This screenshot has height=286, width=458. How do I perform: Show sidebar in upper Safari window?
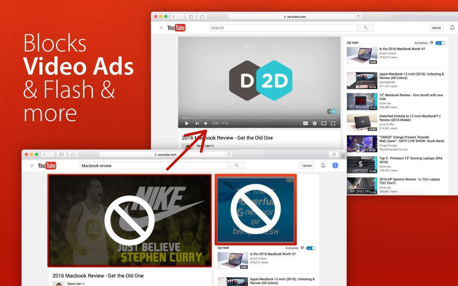pyautogui.click(x=191, y=16)
